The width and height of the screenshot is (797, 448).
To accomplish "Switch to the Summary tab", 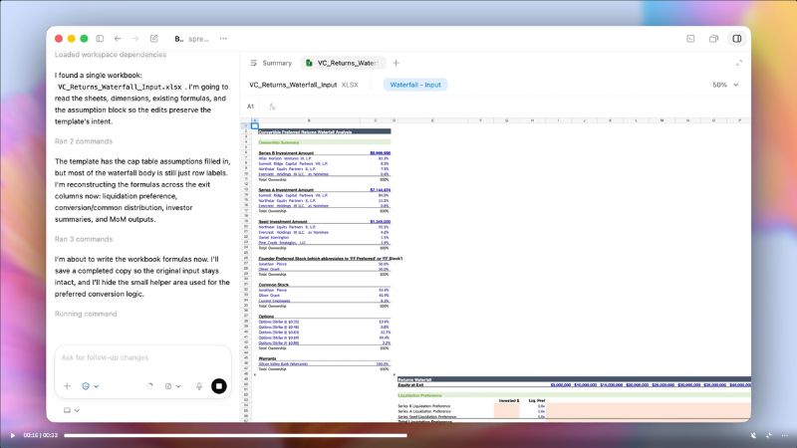I will coord(270,63).
